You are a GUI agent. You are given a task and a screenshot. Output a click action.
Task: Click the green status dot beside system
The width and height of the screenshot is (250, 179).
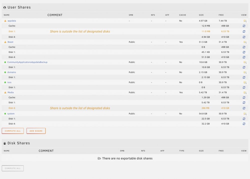[5, 114]
